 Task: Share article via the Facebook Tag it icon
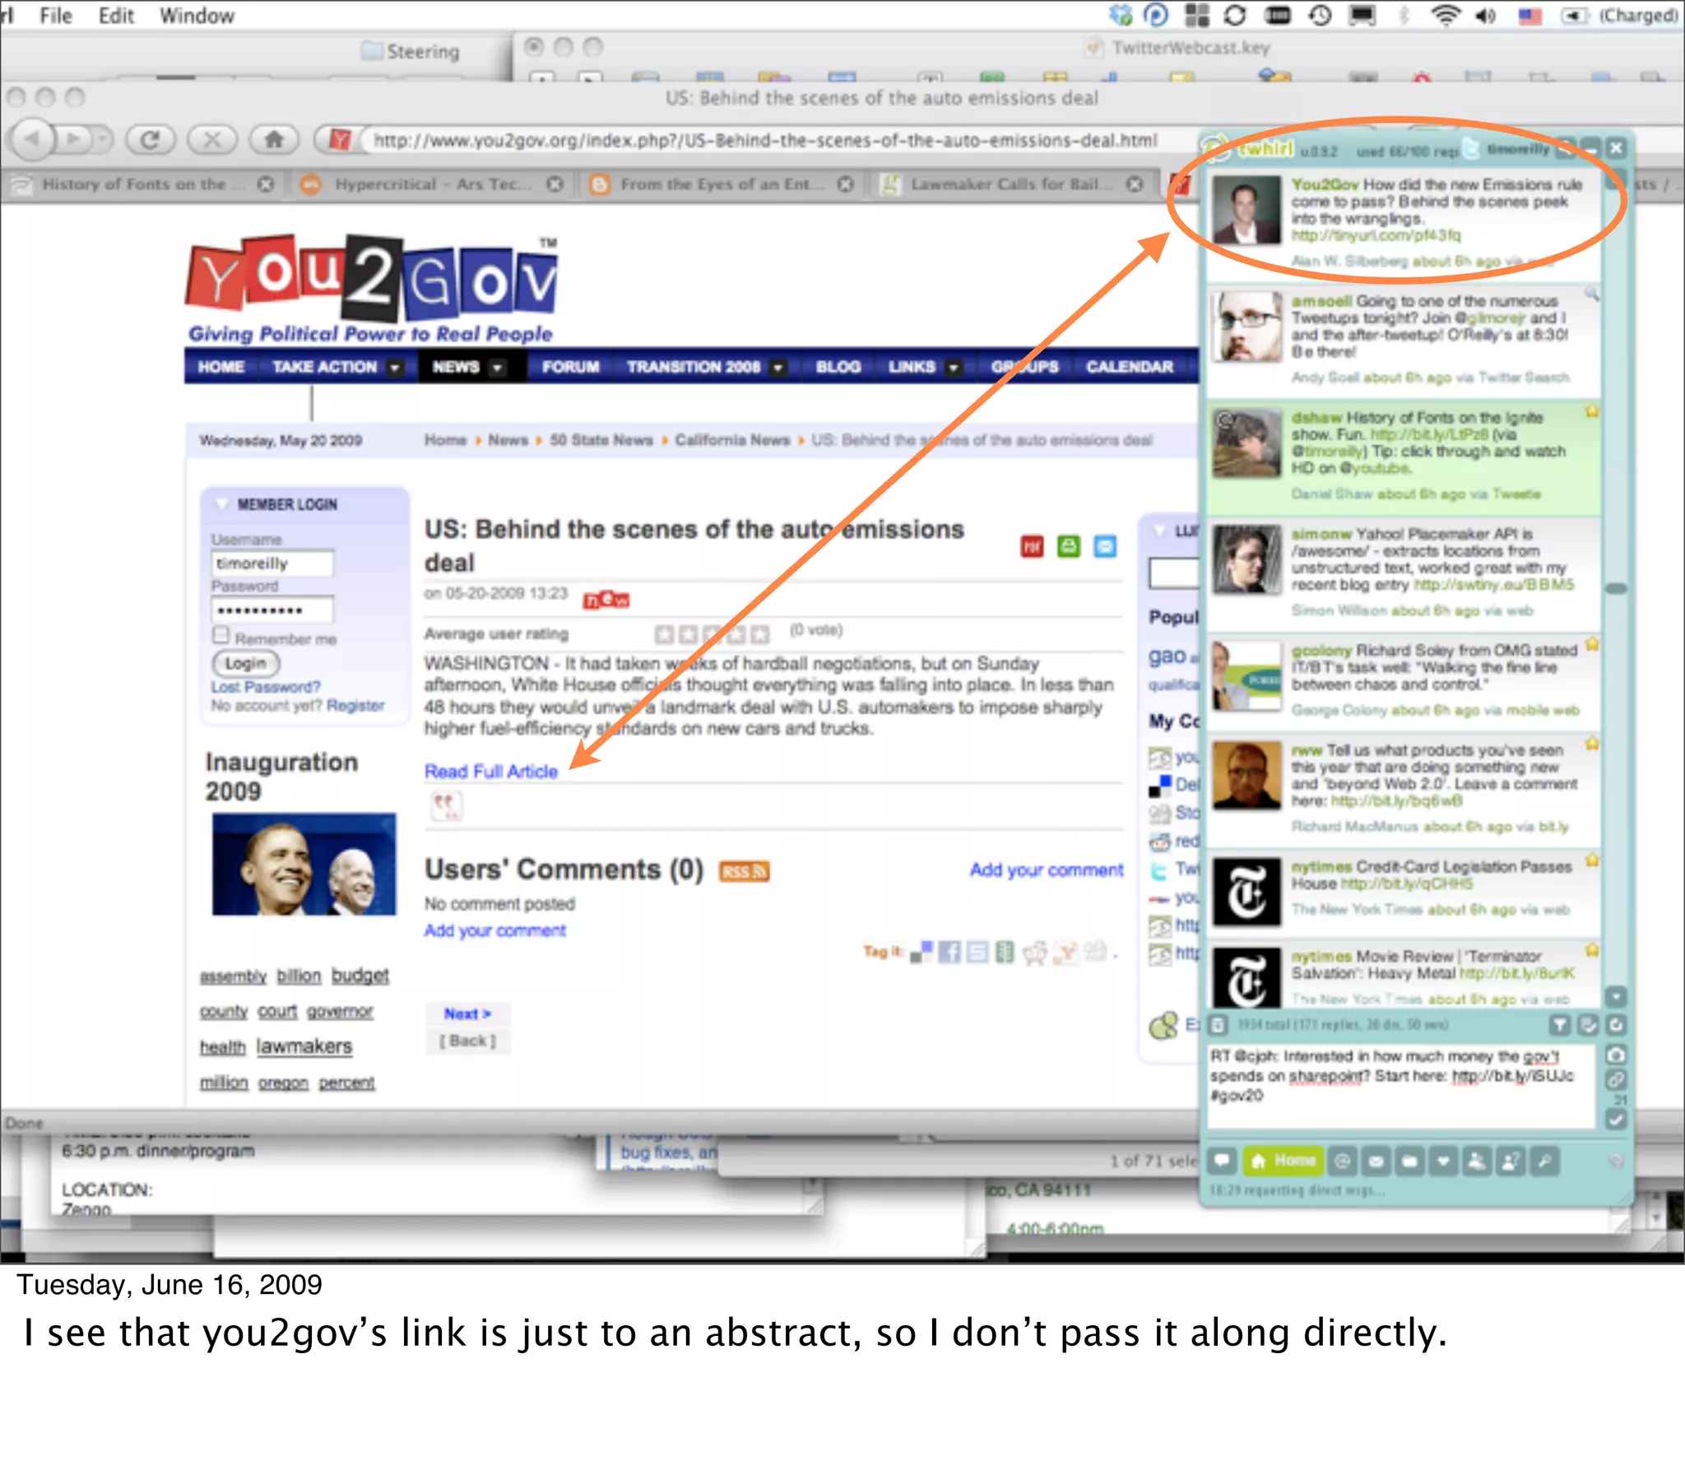(x=949, y=953)
